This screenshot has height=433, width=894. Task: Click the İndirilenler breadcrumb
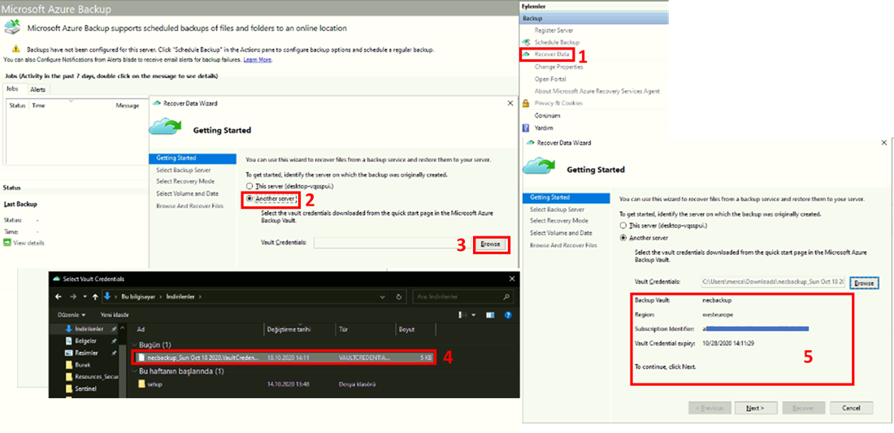(182, 297)
